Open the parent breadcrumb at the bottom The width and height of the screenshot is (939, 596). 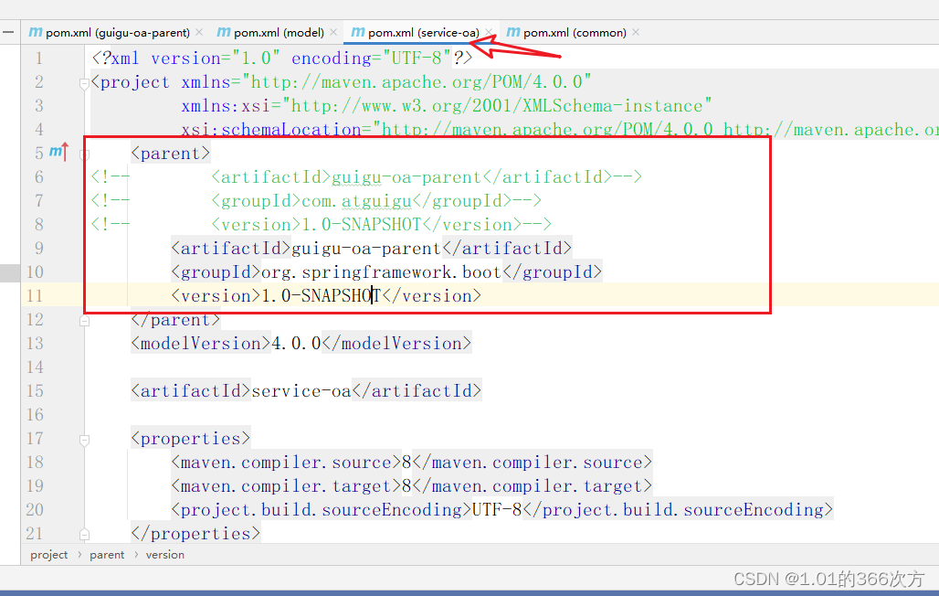tap(107, 555)
